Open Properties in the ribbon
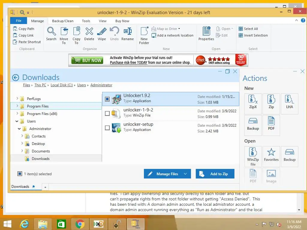307x230 pixels. [206, 34]
